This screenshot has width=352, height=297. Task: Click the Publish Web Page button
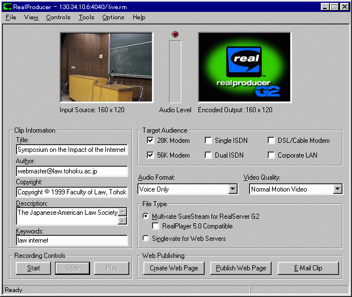coord(241,268)
